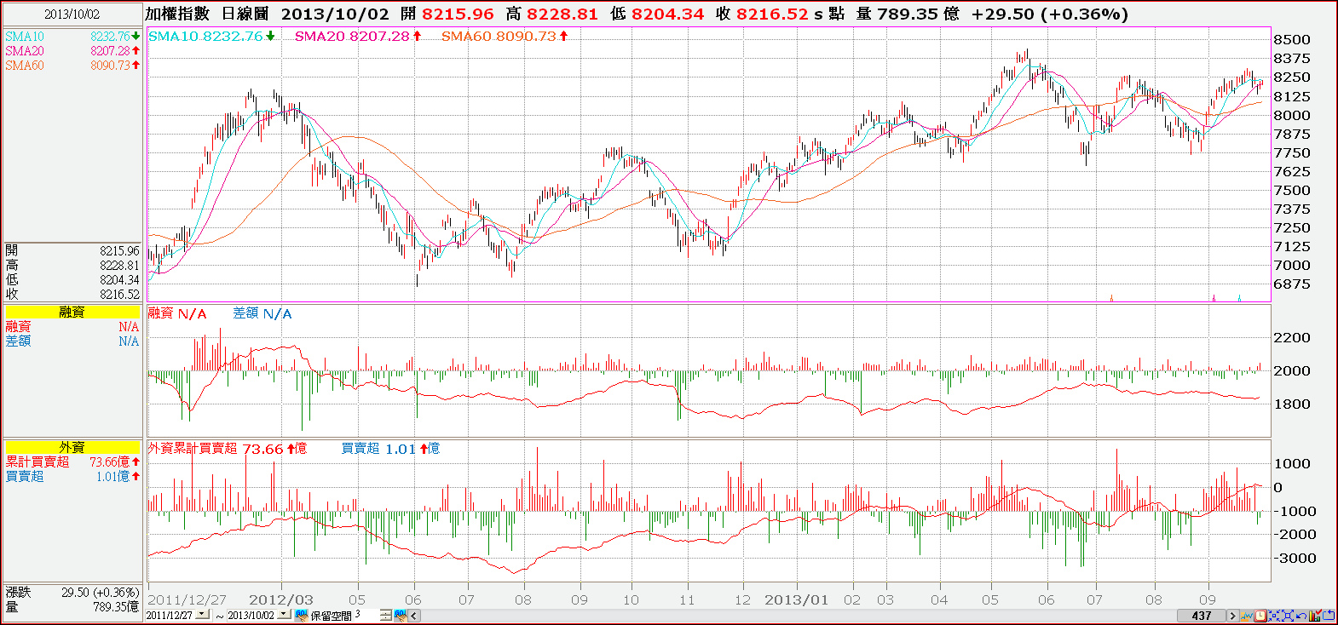This screenshot has height=625, width=1338.
Task: Click the scrollbar right arrow
Action: point(1232,616)
